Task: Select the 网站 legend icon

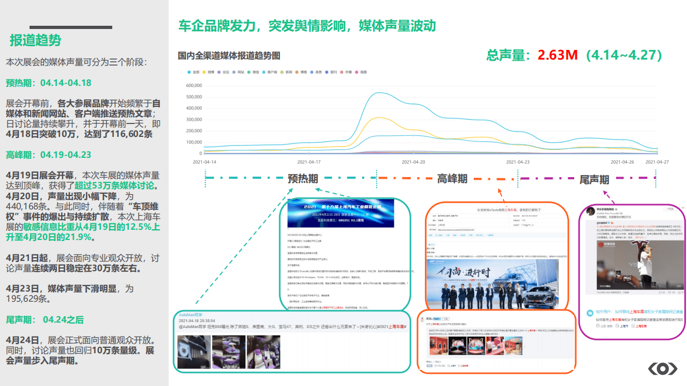Action: [234, 71]
